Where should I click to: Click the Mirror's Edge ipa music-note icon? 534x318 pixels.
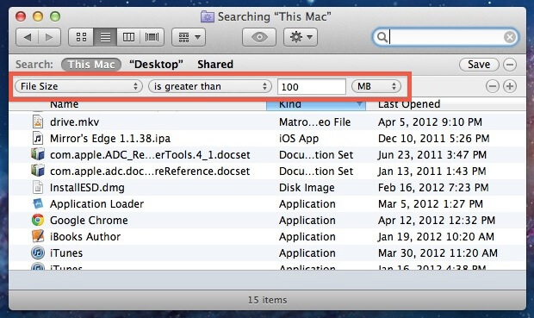point(38,138)
